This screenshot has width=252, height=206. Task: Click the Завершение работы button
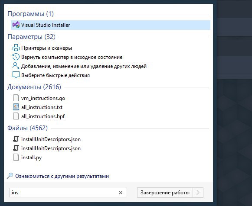click(165, 193)
